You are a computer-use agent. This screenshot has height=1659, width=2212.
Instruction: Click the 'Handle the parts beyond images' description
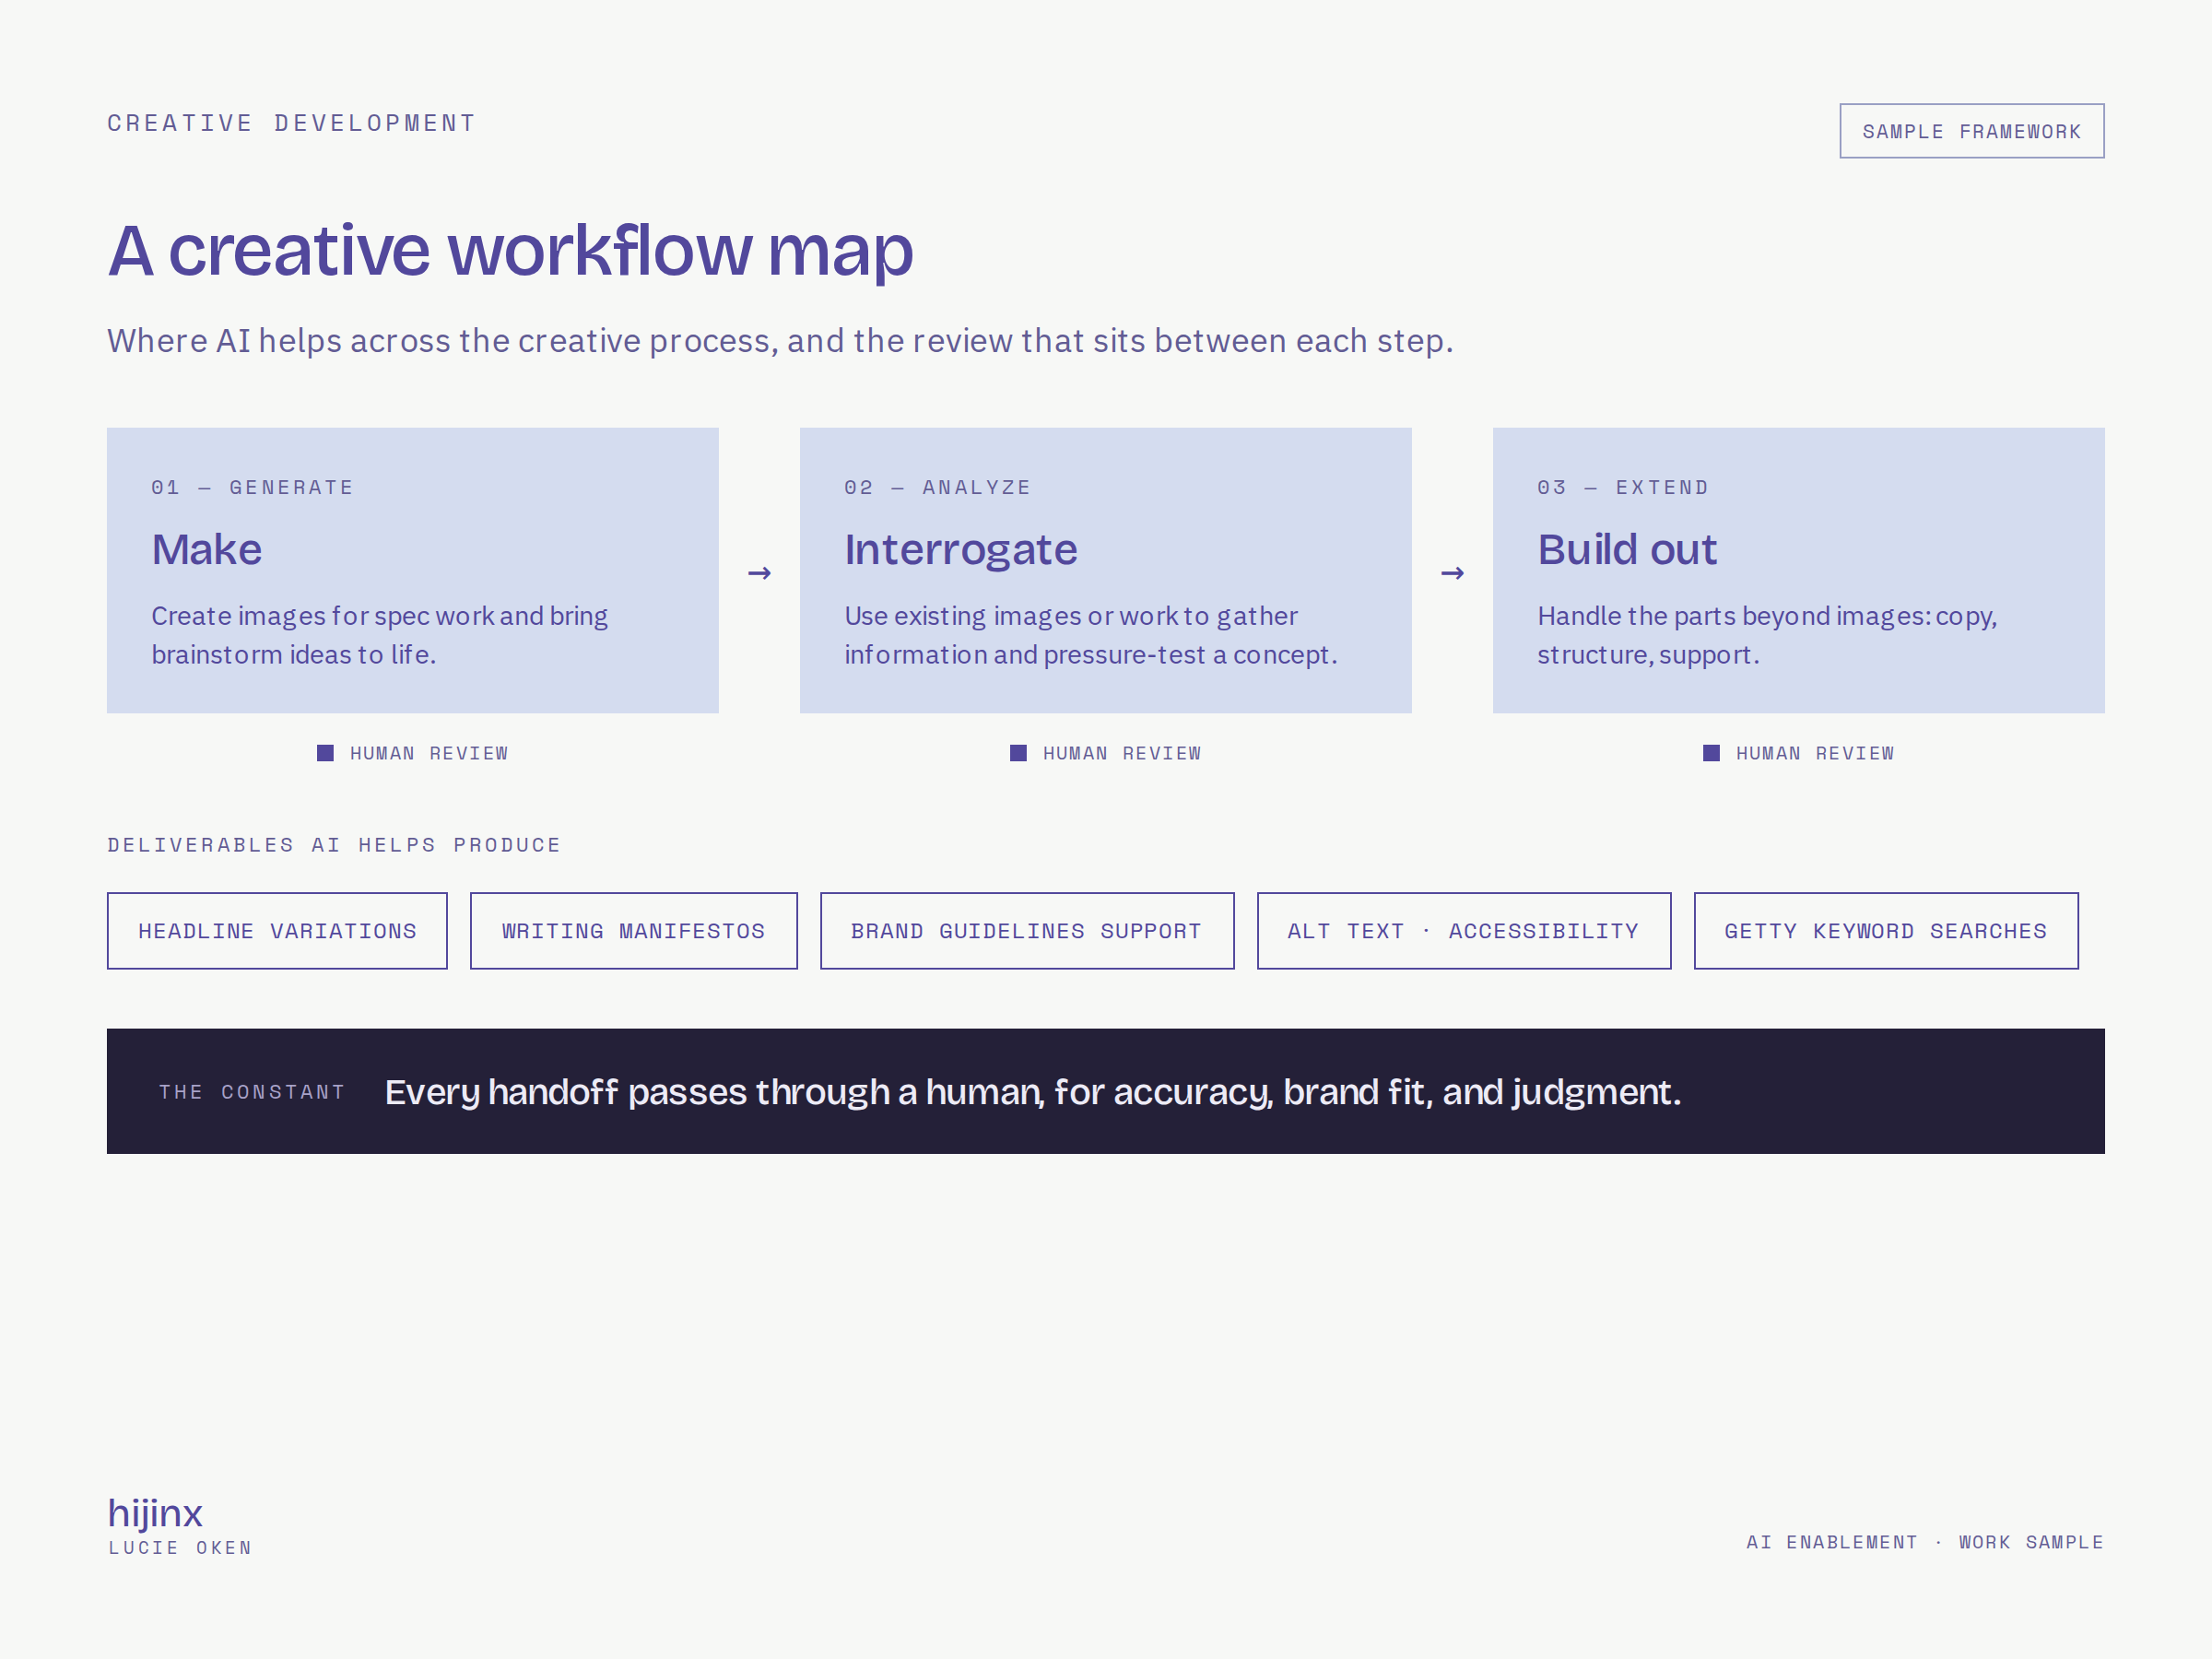[1767, 635]
